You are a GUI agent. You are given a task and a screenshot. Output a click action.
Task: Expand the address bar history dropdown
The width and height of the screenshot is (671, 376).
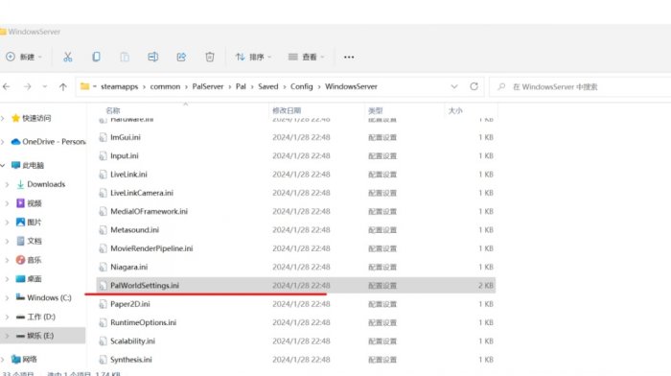(x=454, y=86)
